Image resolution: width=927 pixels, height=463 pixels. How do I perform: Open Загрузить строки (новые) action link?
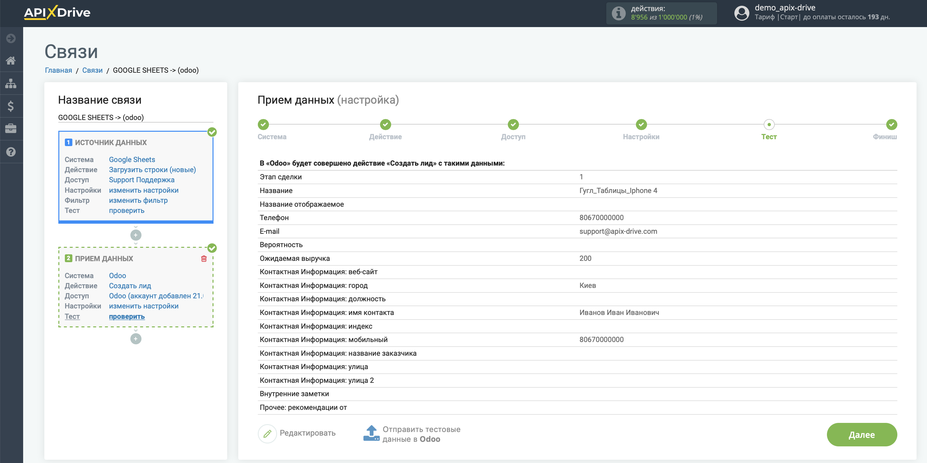click(x=153, y=170)
